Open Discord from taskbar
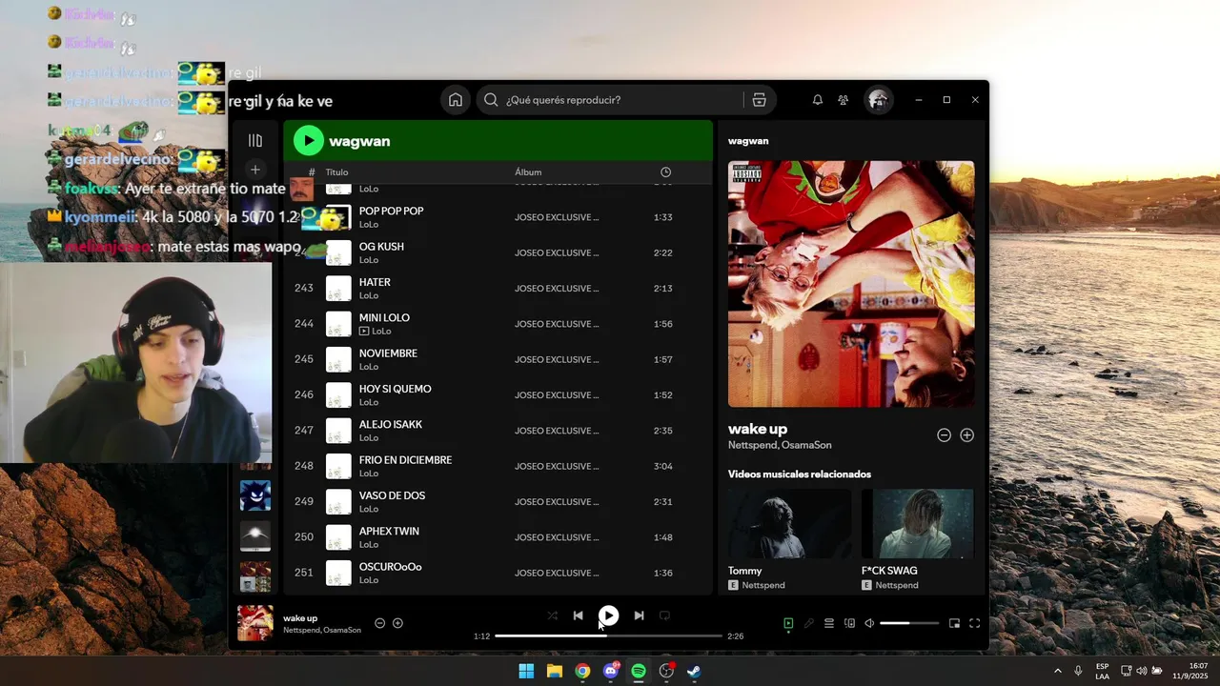Screen dimensions: 1220x686 611,671
